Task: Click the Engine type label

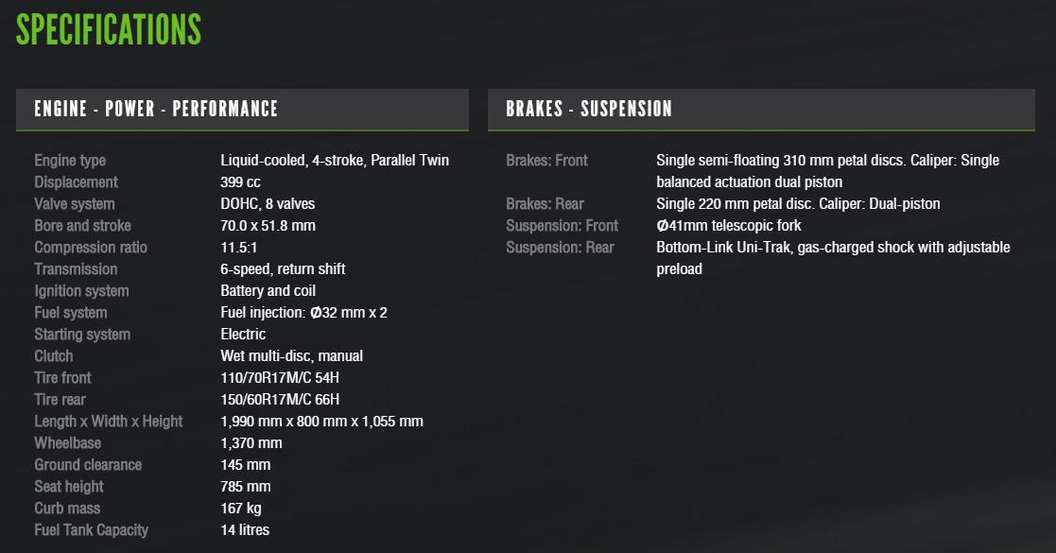Action: point(70,161)
